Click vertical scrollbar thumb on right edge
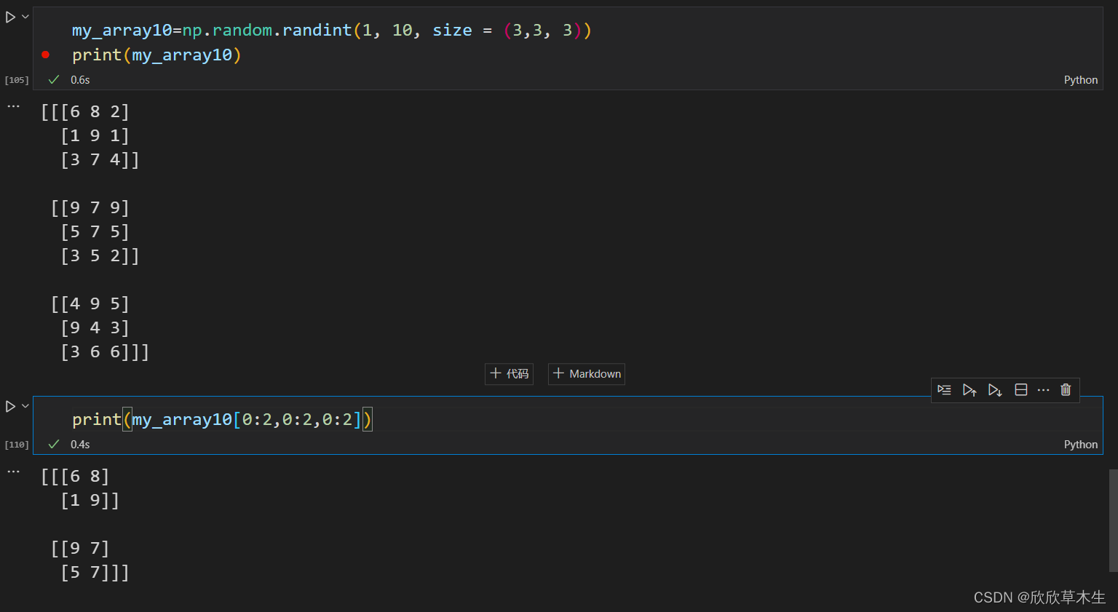This screenshot has width=1118, height=612. click(1113, 520)
